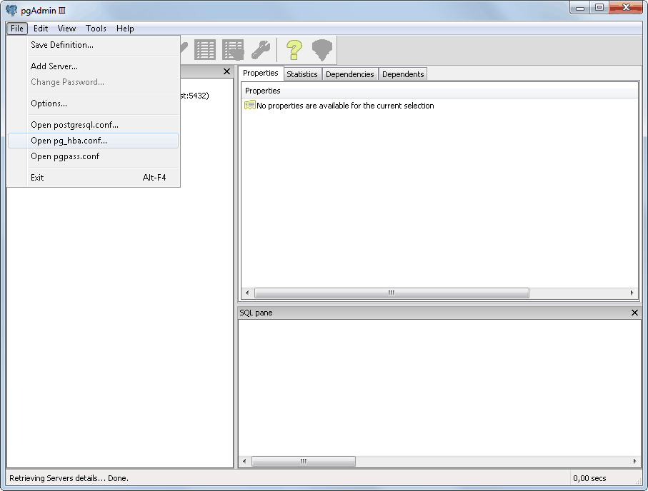Click Open pg_hba.conf... menu item
Image resolution: width=648 pixels, height=491 pixels.
click(69, 141)
